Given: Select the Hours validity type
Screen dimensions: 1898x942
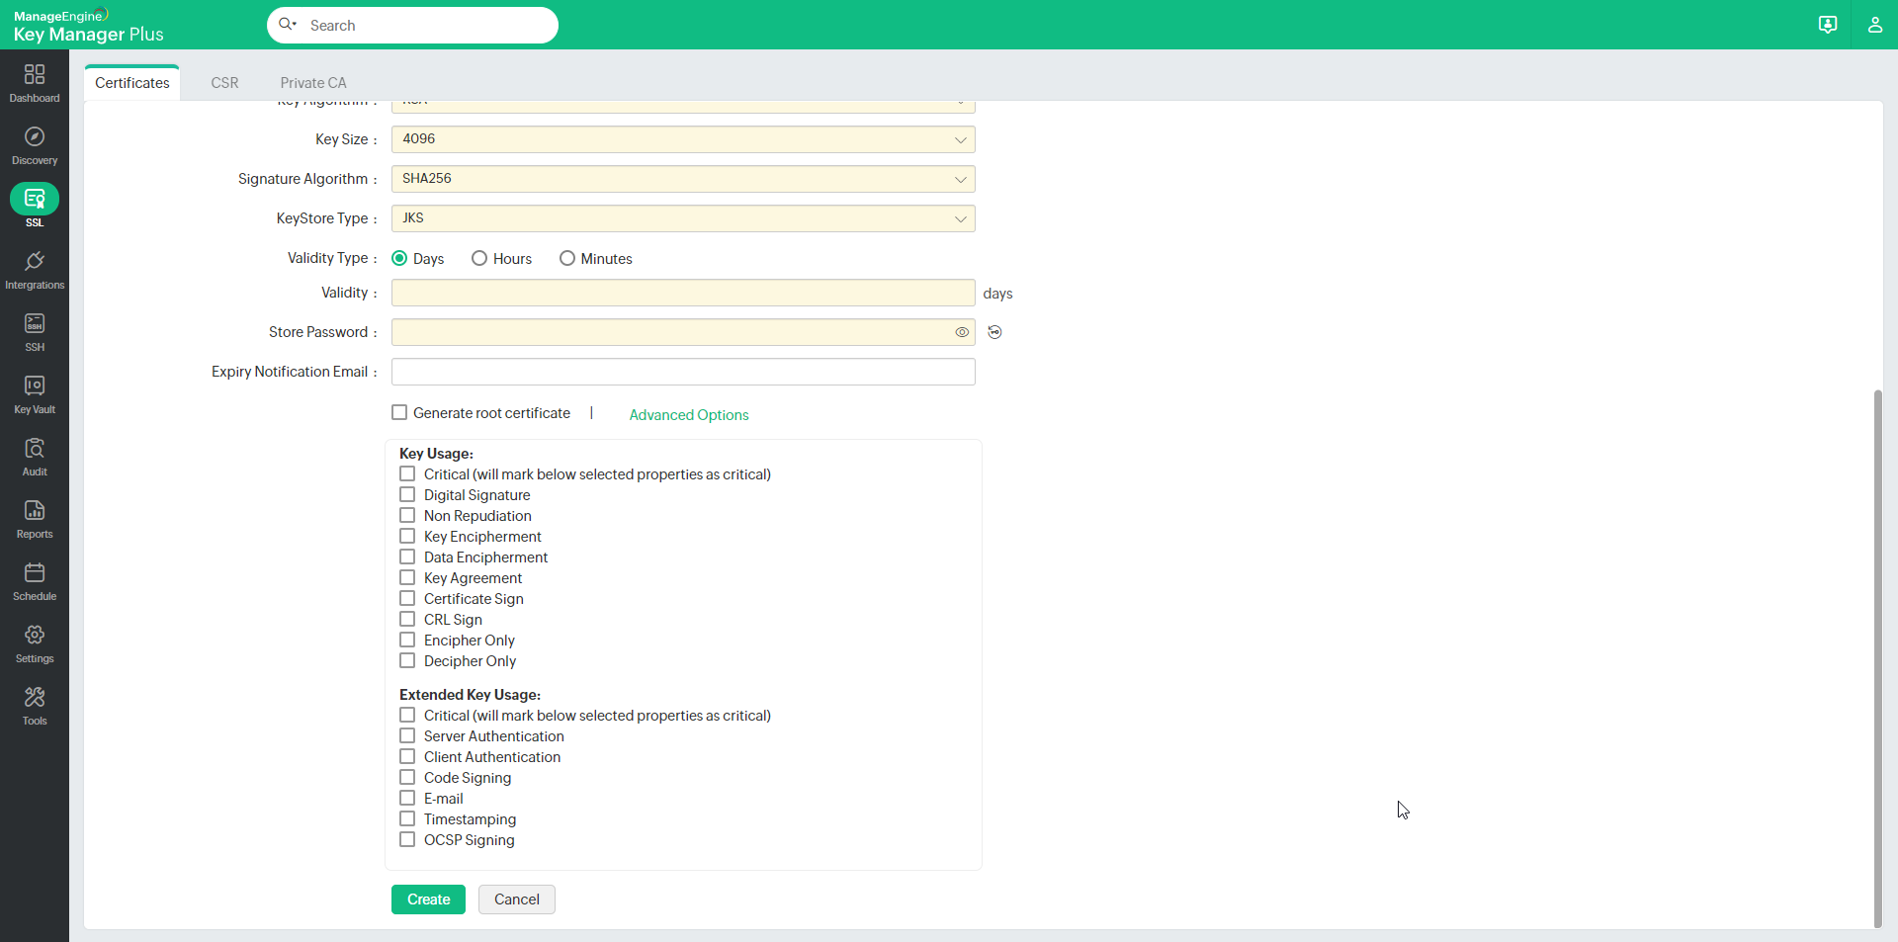Looking at the screenshot, I should pos(479,258).
